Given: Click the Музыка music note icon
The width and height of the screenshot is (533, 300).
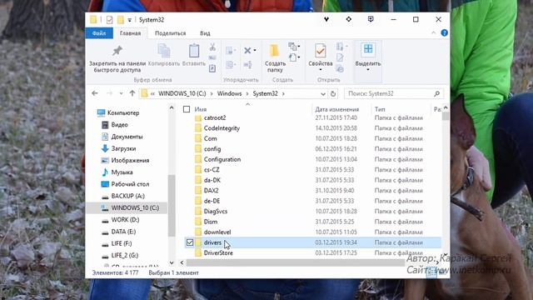Looking at the screenshot, I should tap(105, 172).
